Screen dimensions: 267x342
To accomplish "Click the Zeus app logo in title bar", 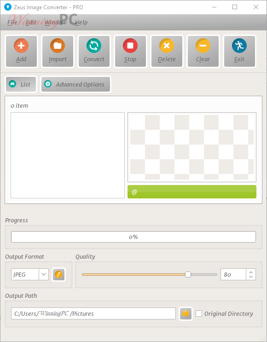I will click(8, 7).
